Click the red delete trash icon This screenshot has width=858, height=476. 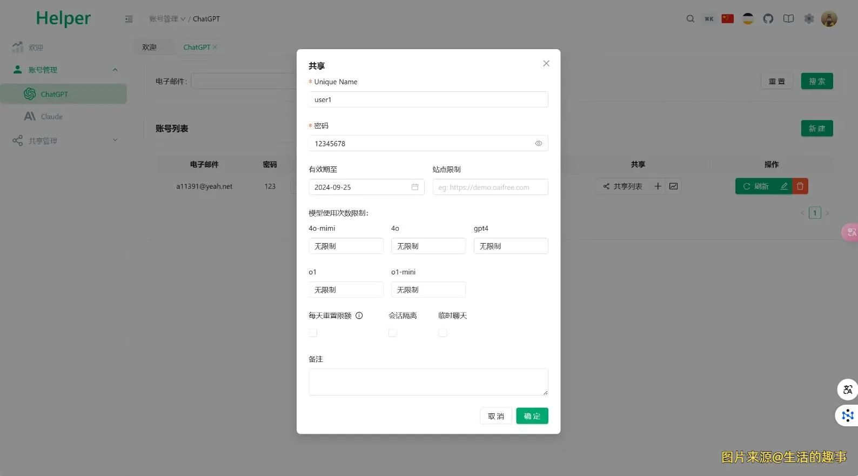point(800,186)
